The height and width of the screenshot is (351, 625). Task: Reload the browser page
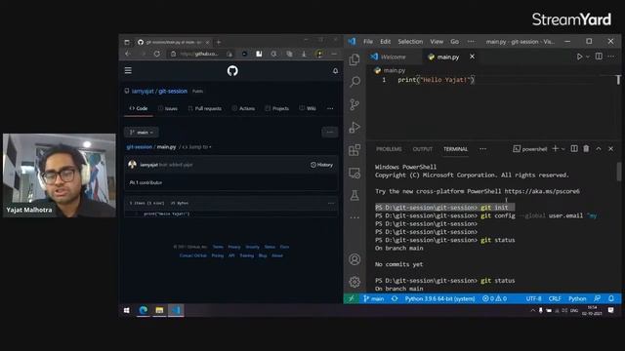tap(157, 54)
